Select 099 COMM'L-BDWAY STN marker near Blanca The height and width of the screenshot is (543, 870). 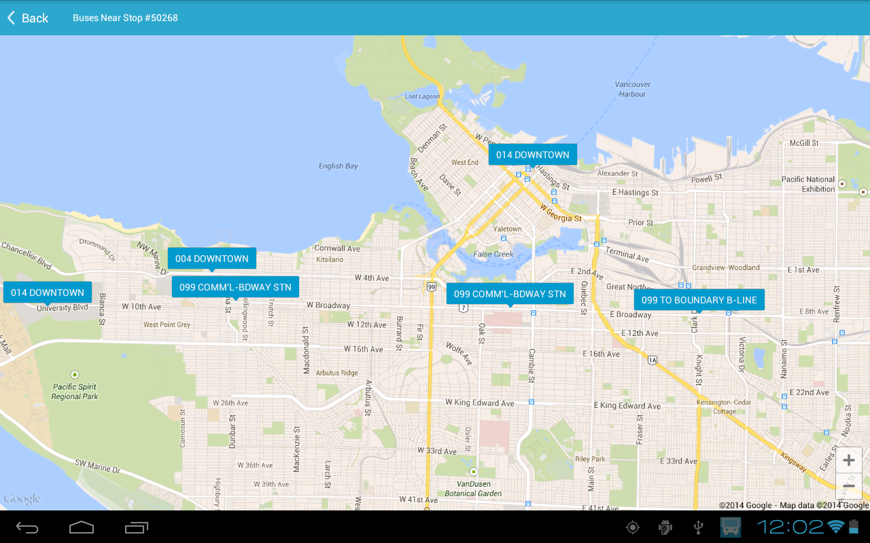pyautogui.click(x=235, y=287)
